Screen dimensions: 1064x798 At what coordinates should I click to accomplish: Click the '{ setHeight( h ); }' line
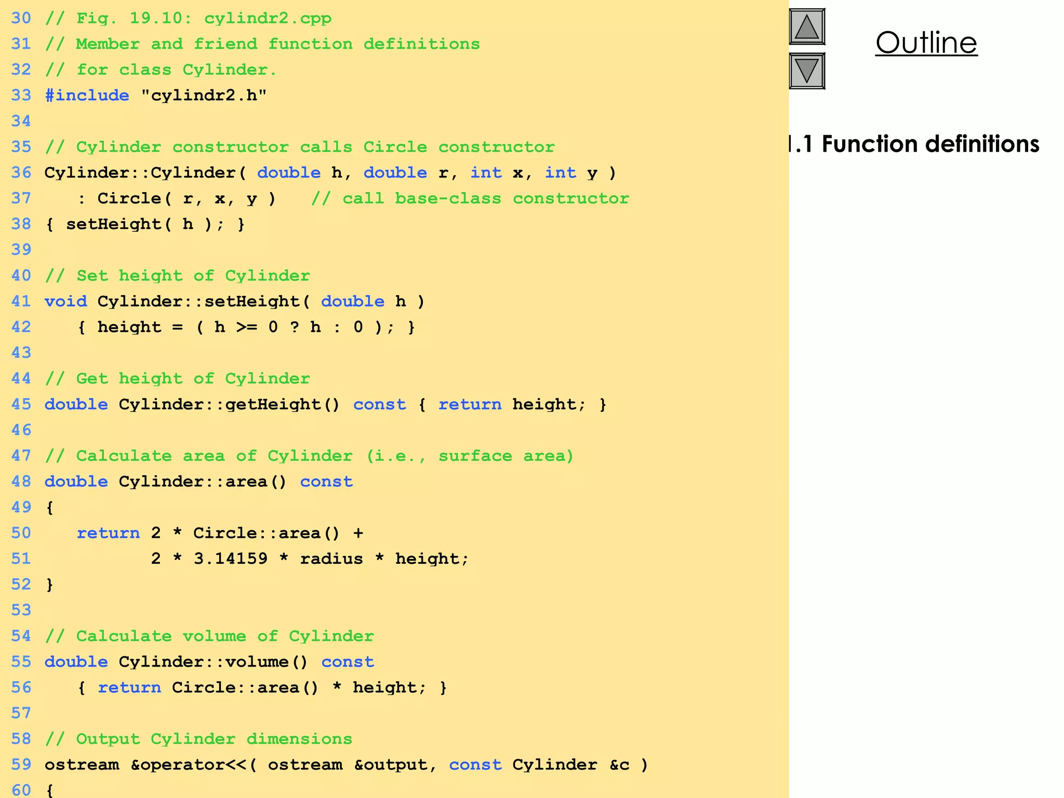coord(145,224)
